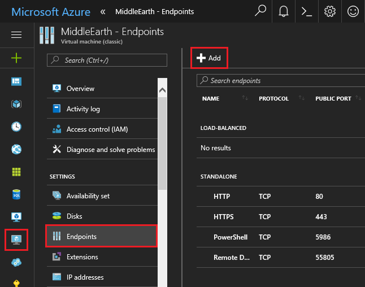Toggle the hamburger sidebar menu
This screenshot has width=365, height=287.
point(16,34)
